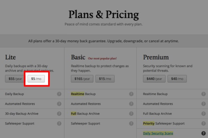Select Basic $165/year pricing
This screenshot has height=138, width=208.
82,79
